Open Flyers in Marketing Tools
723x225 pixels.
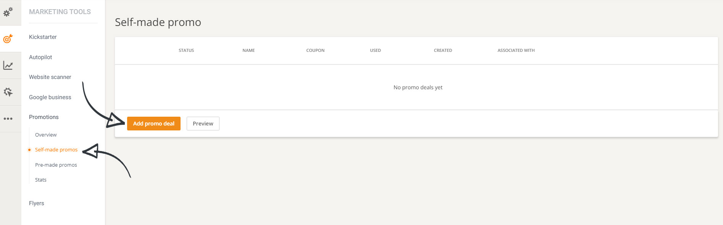pyautogui.click(x=37, y=203)
